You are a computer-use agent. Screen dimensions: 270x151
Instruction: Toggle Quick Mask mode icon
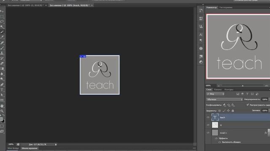click(x=2, y=126)
